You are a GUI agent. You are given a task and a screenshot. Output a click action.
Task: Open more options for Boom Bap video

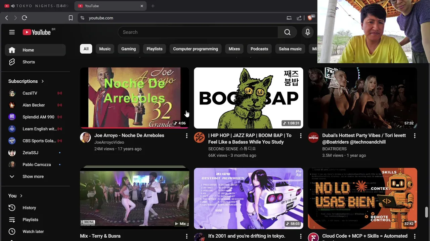301,136
